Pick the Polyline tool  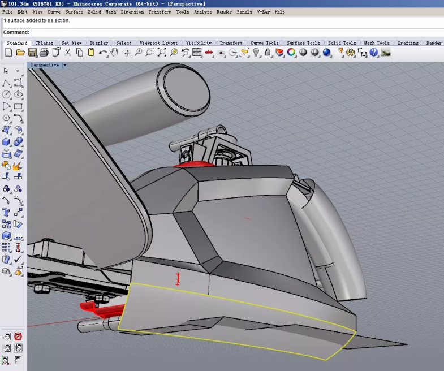(x=6, y=83)
